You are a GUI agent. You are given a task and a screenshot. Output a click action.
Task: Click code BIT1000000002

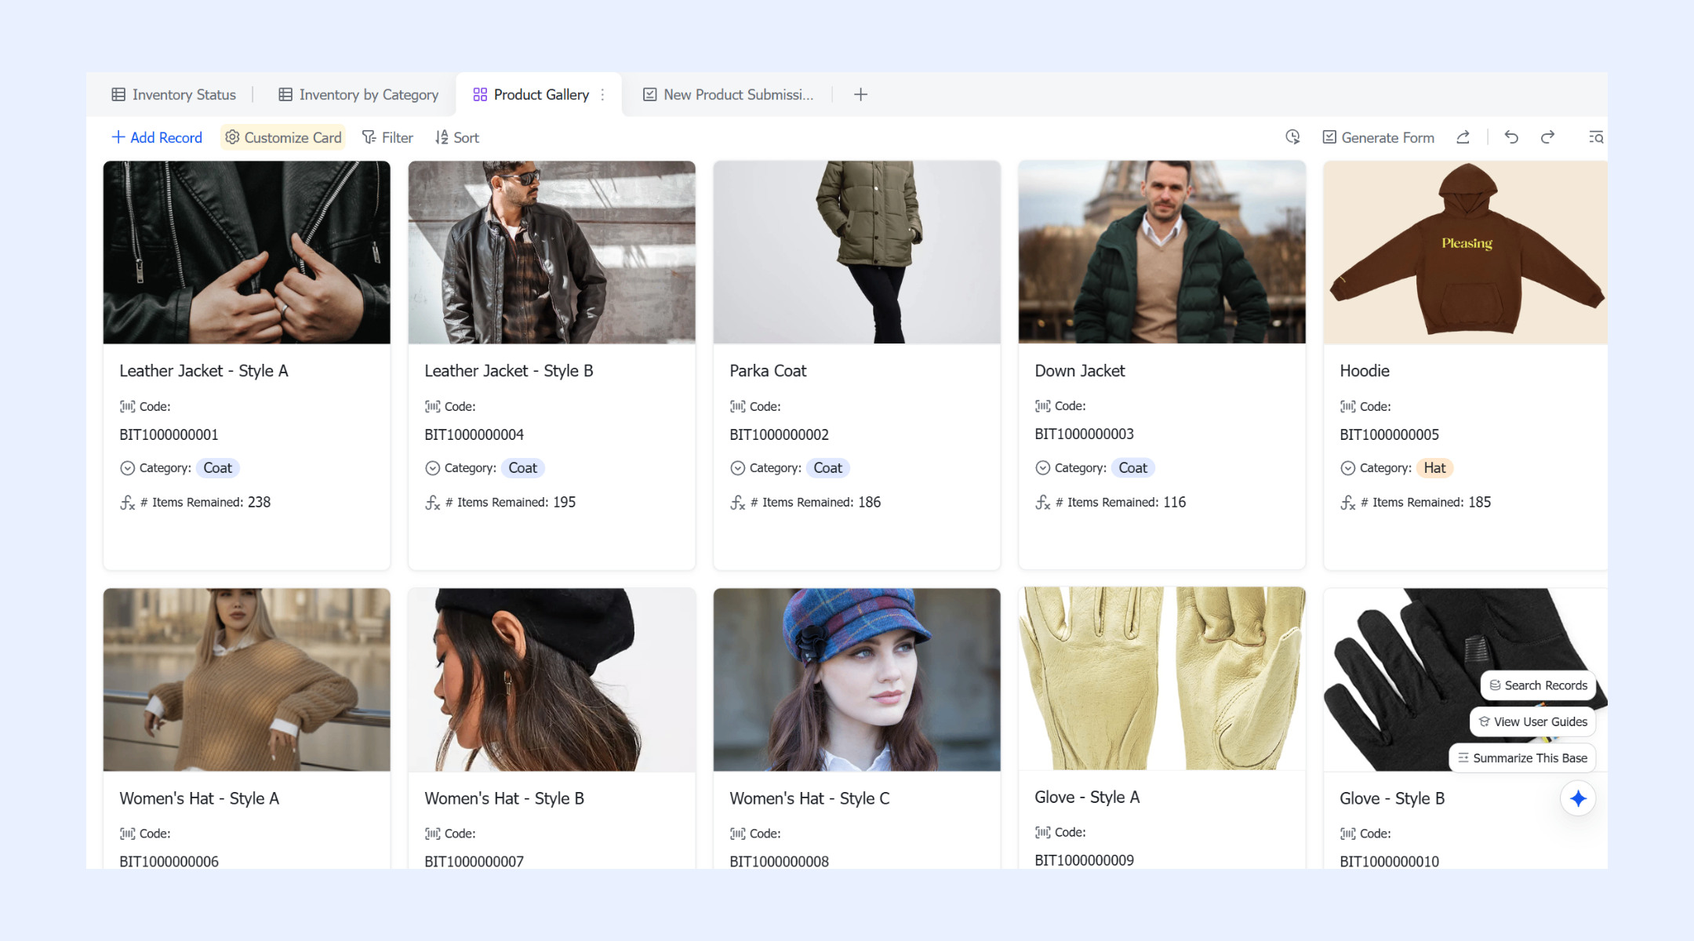click(780, 434)
